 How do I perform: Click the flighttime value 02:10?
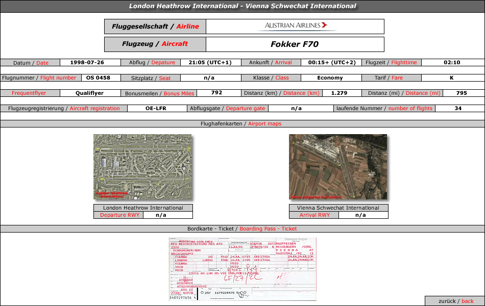click(452, 62)
